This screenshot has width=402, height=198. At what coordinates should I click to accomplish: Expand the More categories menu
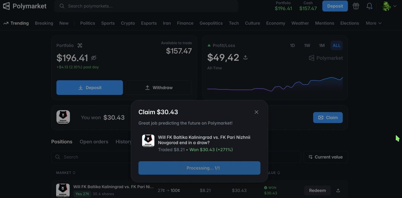point(374,23)
